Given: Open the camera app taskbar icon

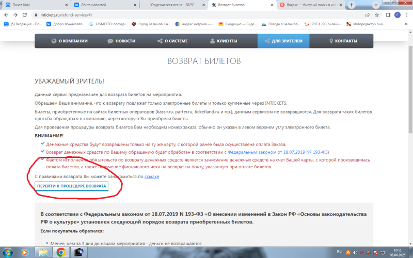Looking at the screenshot, I should click(78, 252).
